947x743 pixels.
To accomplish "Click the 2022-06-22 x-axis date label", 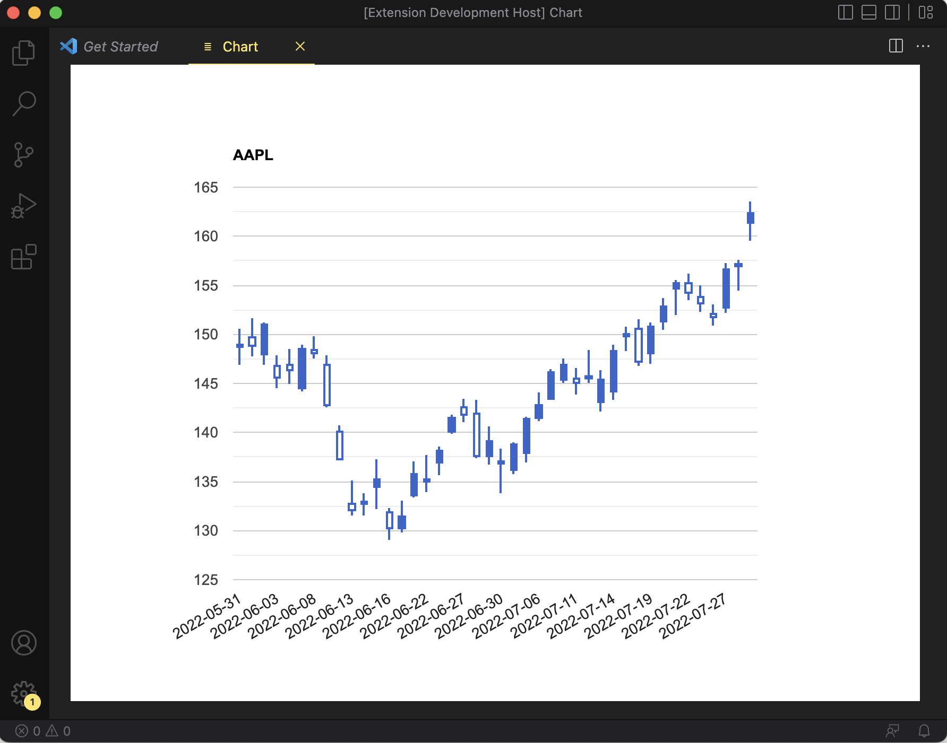I will (x=394, y=616).
